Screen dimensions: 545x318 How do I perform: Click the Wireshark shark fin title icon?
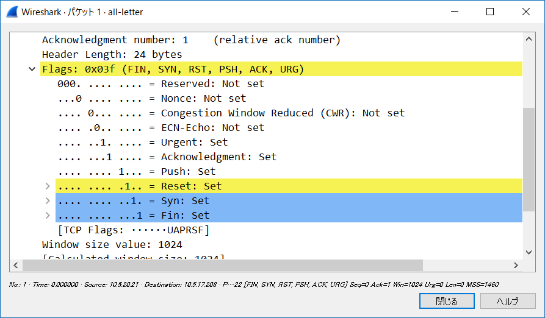(12, 12)
